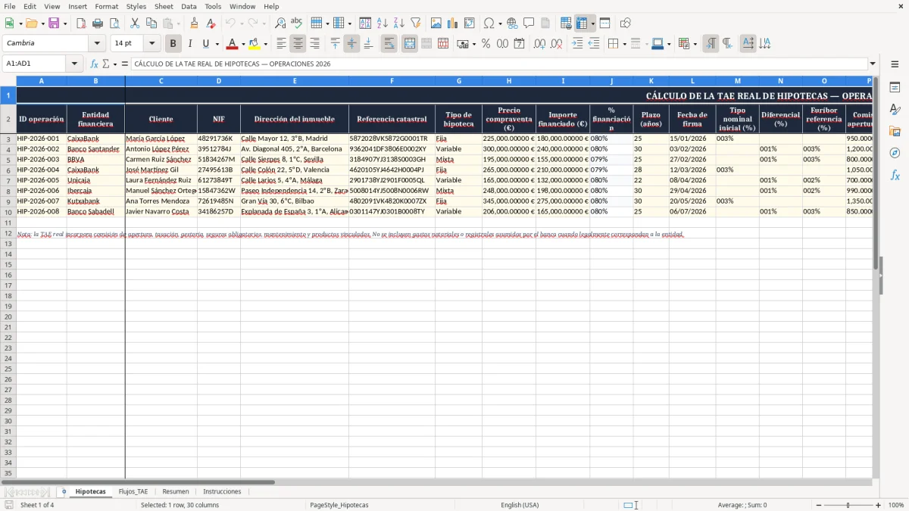Viewport: 909px width, 511px height.
Task: Switch to the Flujos_TAE sheet tab
Action: pos(133,491)
